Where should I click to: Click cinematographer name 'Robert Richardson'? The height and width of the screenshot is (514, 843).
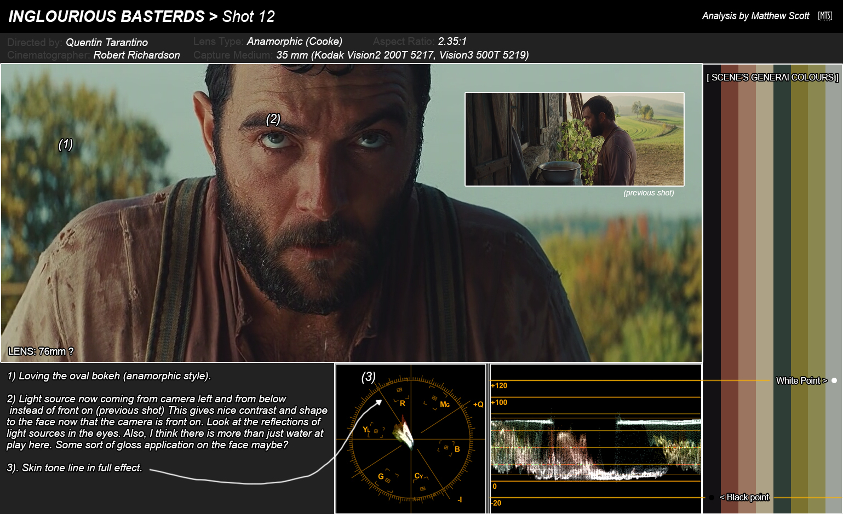tap(136, 55)
